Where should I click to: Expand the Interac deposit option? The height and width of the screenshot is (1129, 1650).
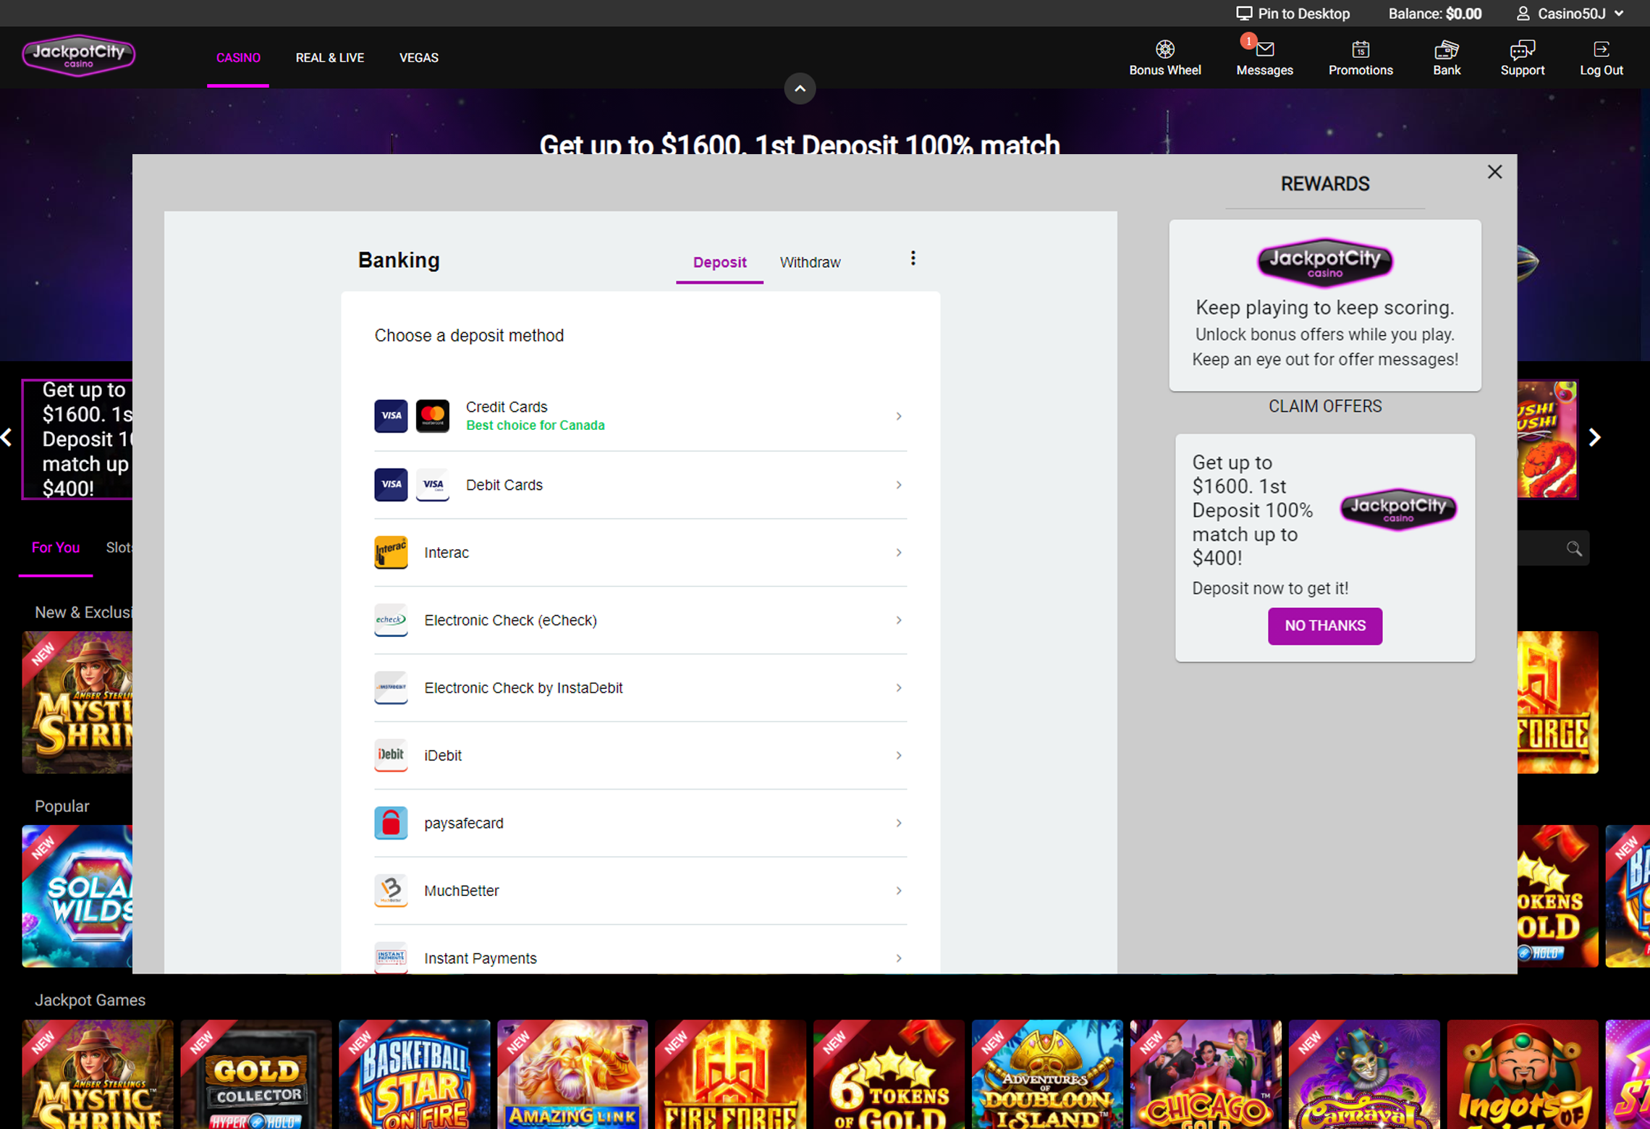point(640,553)
